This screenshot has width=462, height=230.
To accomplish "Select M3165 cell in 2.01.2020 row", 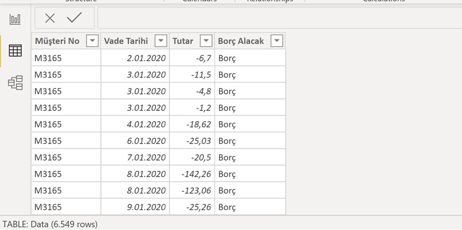I will pos(66,58).
